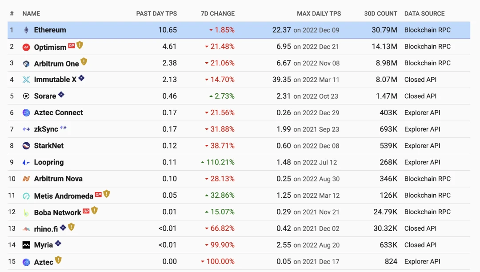Click the OP badge next to Metis Andromeda
Image resolution: width=480 pixels, height=272 pixels.
click(x=98, y=194)
